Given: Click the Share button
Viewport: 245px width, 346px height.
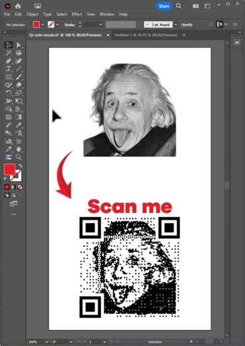Looking at the screenshot, I should [164, 6].
